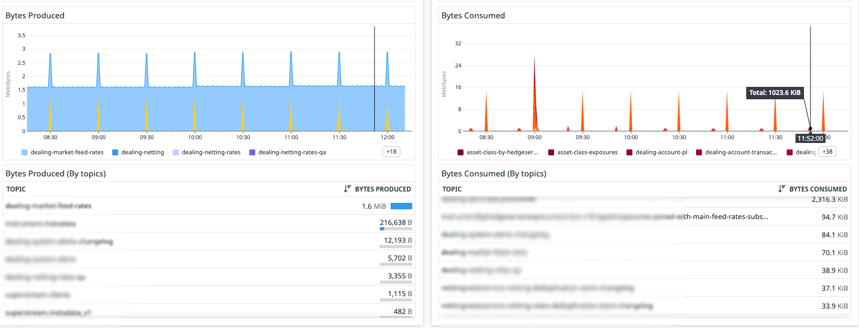Click the topic ending main-feed-rates-subs...
Viewport: 859px width, 328px height.
tap(605, 216)
